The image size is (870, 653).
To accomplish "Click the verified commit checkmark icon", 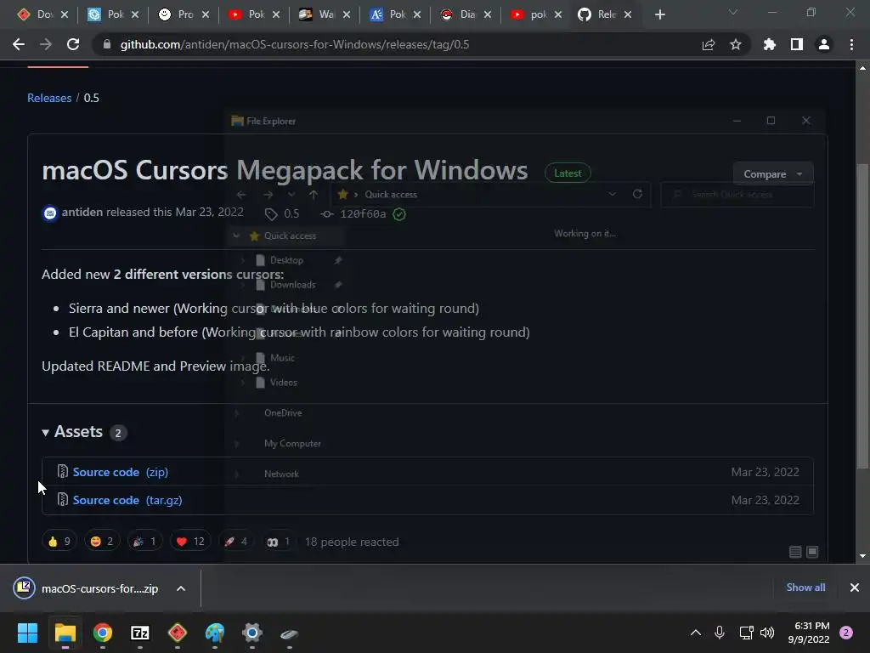I will pos(399,213).
